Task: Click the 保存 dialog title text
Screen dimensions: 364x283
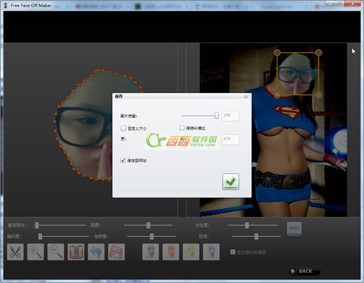Action: click(119, 97)
